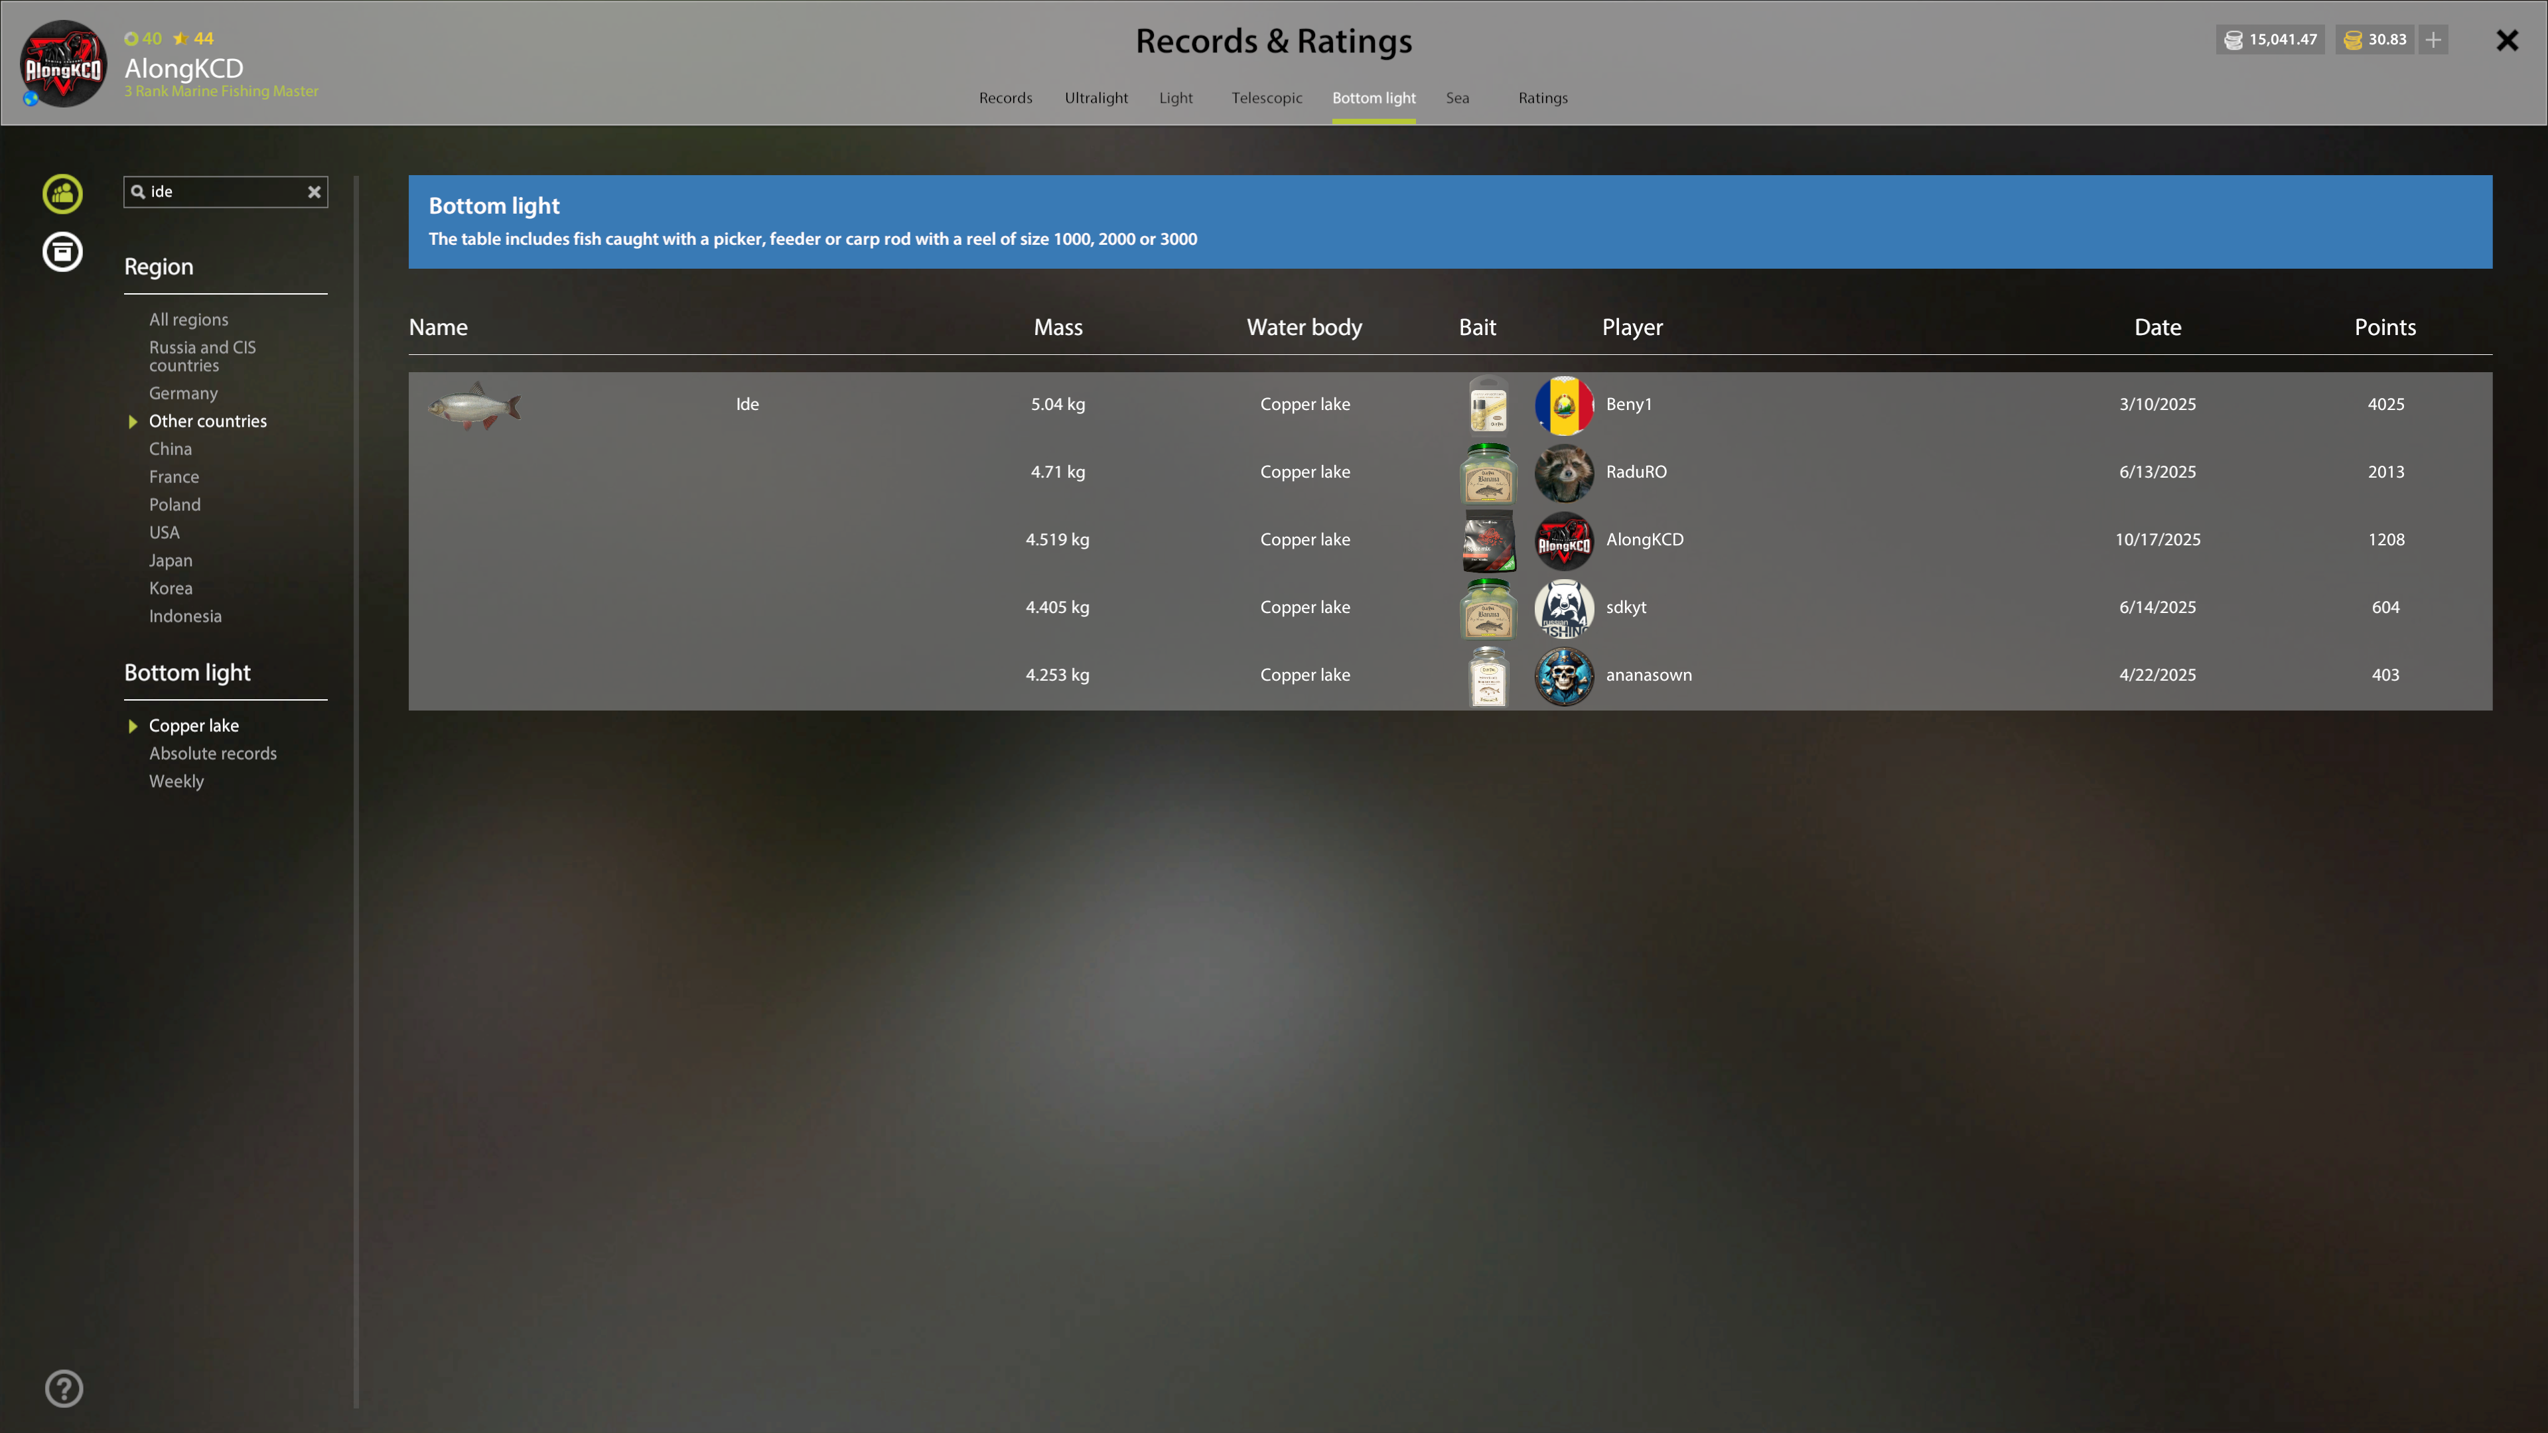Select the Weekly records option
The height and width of the screenshot is (1433, 2548).
pyautogui.click(x=176, y=782)
